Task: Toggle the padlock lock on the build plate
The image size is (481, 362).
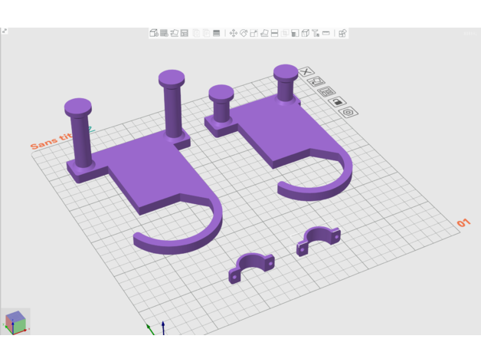Action: pyautogui.click(x=338, y=102)
